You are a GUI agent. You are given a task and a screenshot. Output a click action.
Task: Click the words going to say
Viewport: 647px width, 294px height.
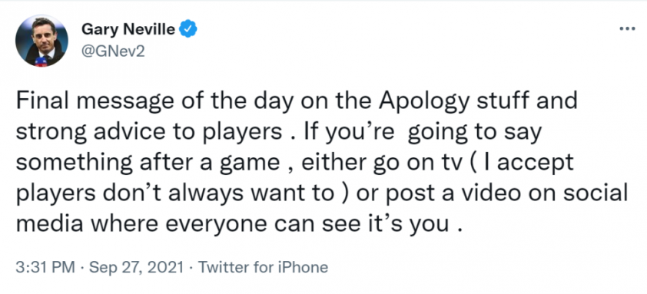pos(473,132)
